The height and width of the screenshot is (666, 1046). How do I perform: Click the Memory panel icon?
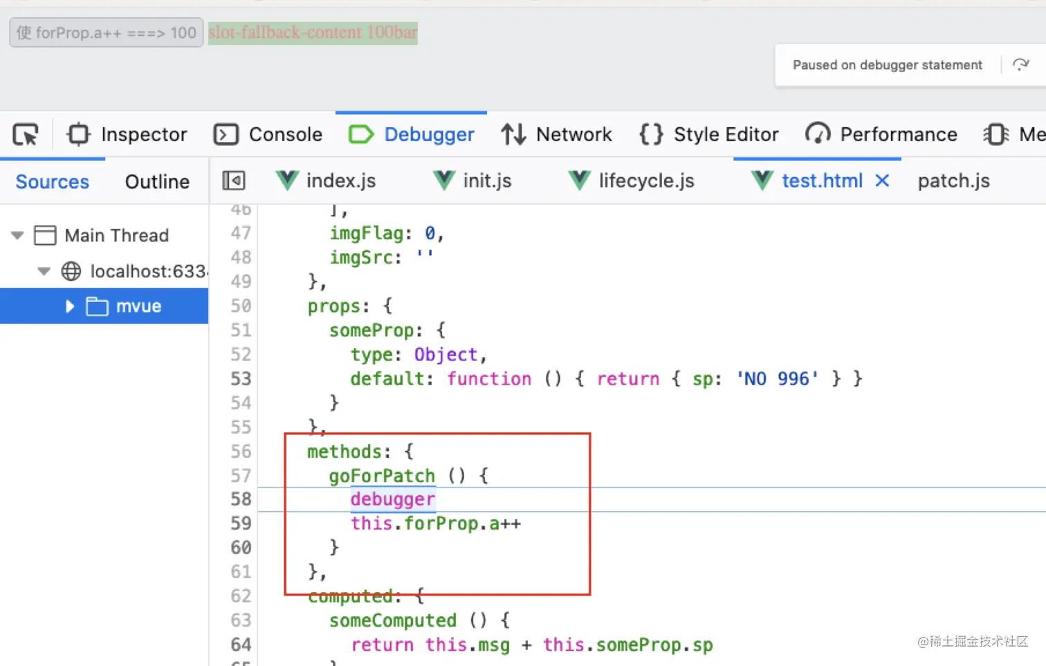(x=995, y=134)
